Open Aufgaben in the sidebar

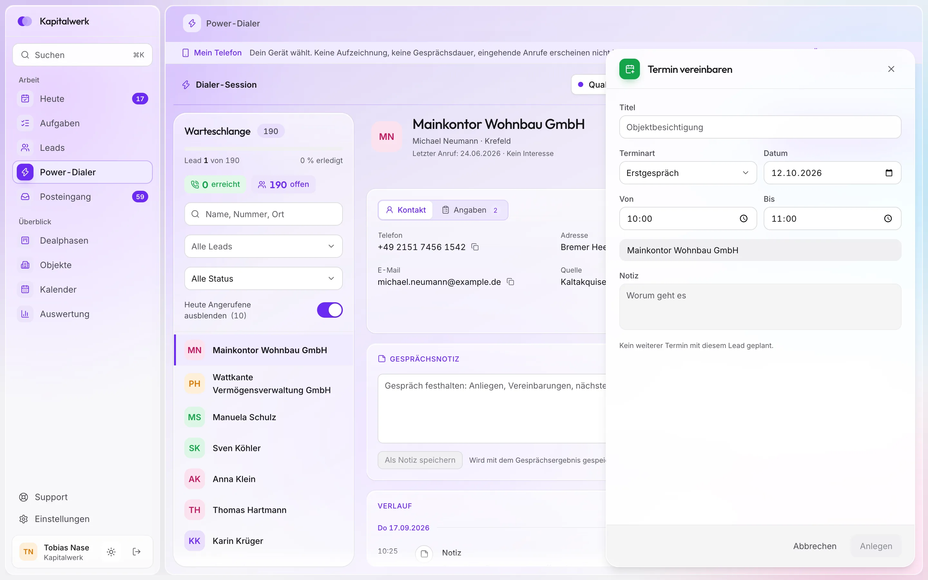tap(82, 123)
